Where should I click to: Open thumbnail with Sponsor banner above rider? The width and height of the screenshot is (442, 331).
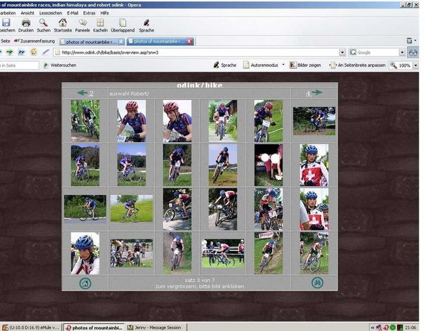(x=269, y=253)
